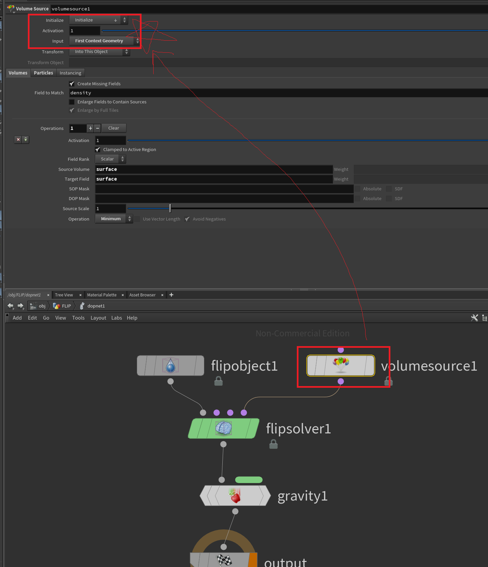Open Transform dropdown Into This Object
The width and height of the screenshot is (488, 567).
(100, 52)
